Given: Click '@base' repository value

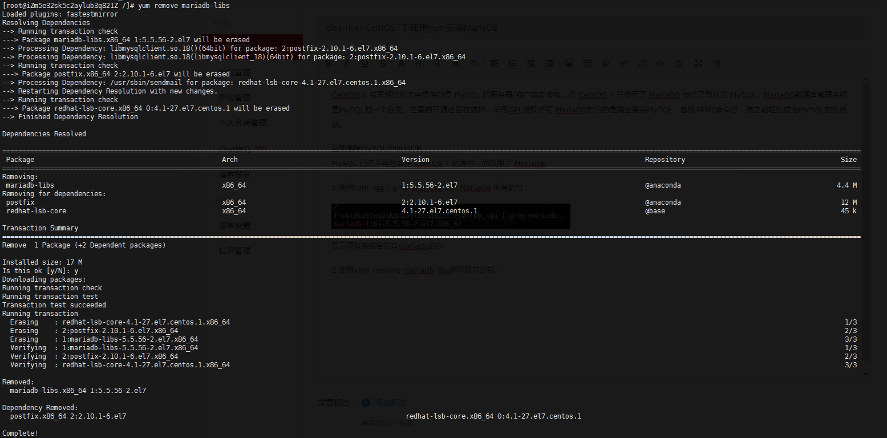Looking at the screenshot, I should tap(655, 211).
